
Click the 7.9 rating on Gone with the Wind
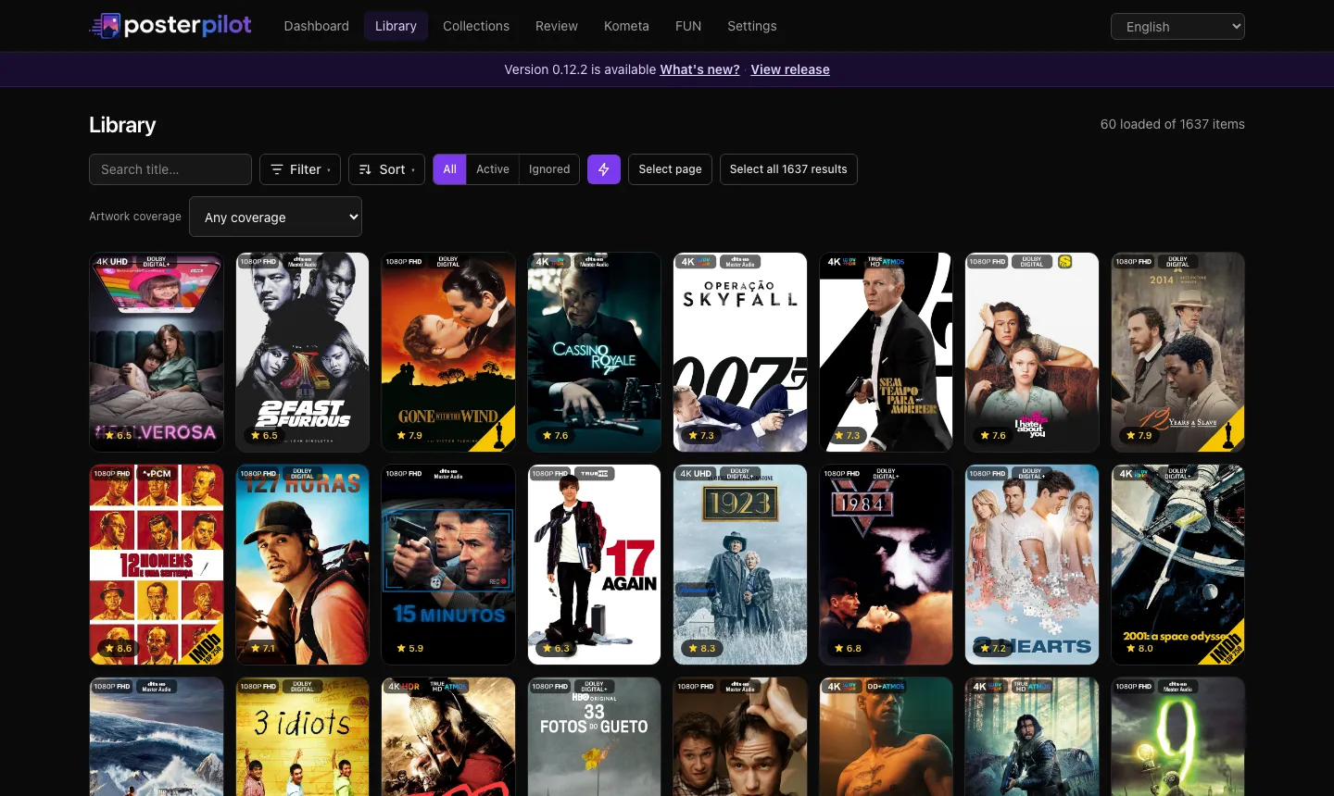(409, 435)
